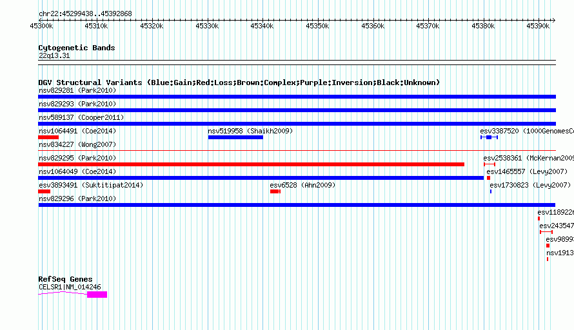Image resolution: width=574 pixels, height=330 pixels.
Task: Click the esv3893491 (Suktitipat2014) label
Action: click(91, 185)
